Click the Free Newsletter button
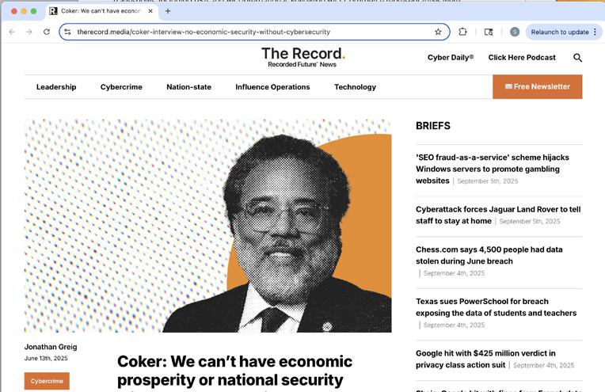 click(537, 87)
